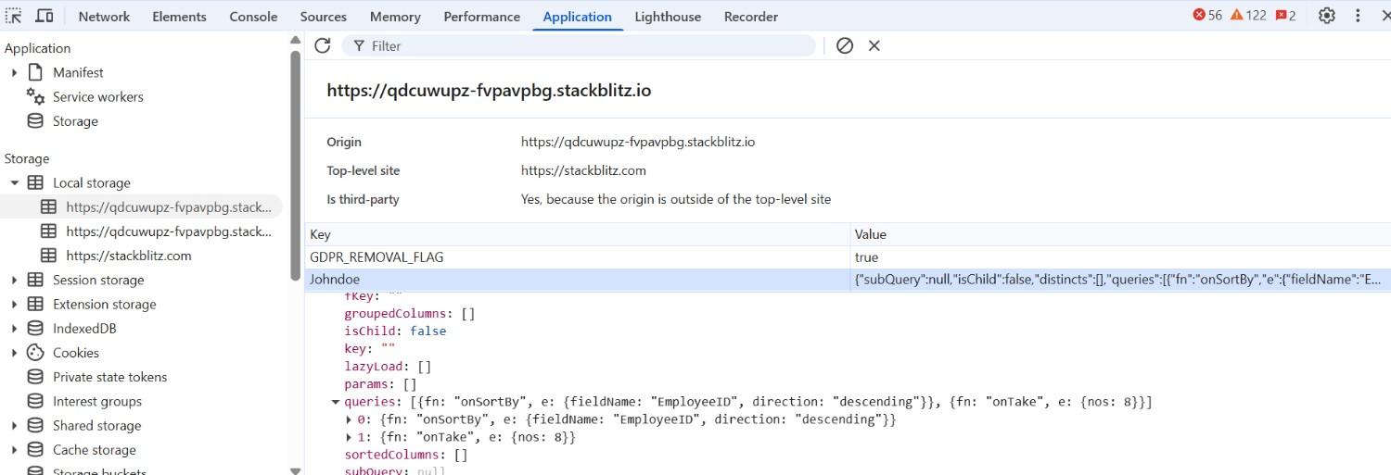
Task: Click the warning count indicator
Action: click(x=1248, y=16)
